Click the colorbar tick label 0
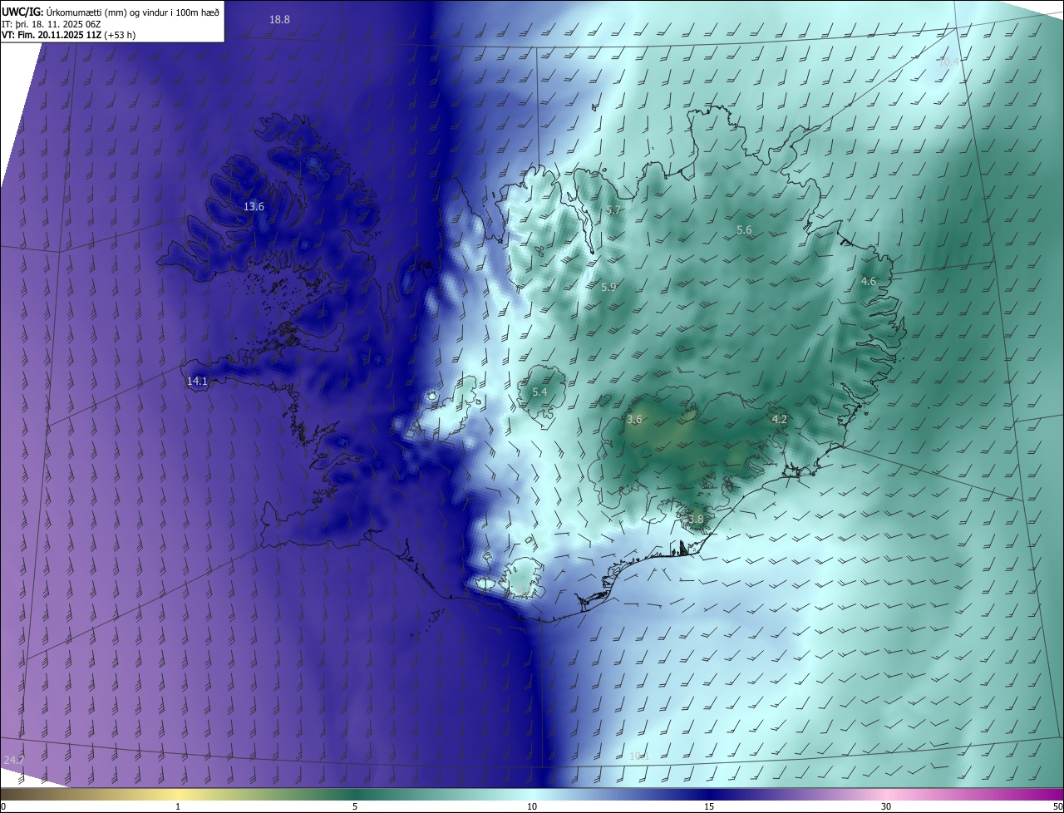 3,806
